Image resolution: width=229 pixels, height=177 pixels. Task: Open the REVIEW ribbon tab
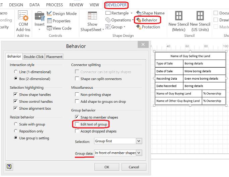coord(76,5)
